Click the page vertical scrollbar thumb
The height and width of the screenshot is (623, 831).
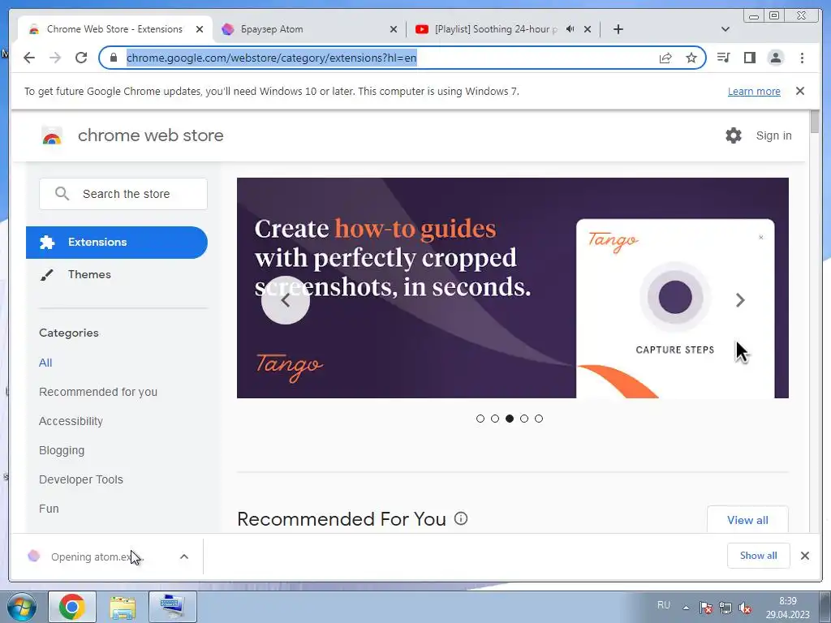coord(815,122)
